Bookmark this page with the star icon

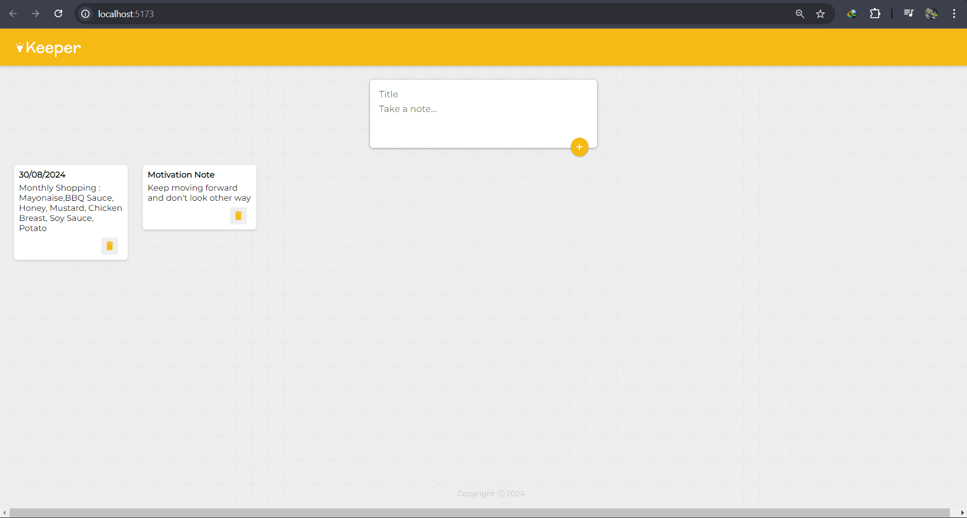point(820,14)
